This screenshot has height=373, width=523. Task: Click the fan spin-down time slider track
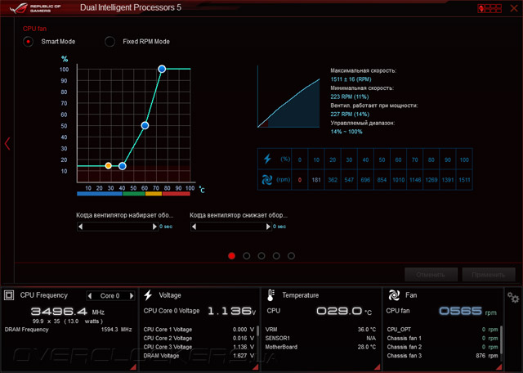pyautogui.click(x=231, y=227)
